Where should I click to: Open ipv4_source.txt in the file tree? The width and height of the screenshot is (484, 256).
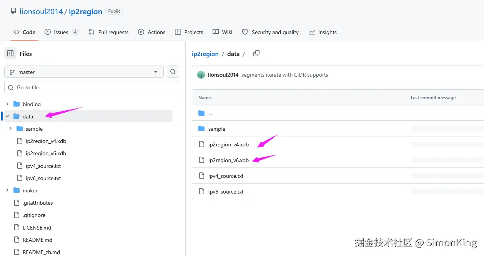point(43,166)
